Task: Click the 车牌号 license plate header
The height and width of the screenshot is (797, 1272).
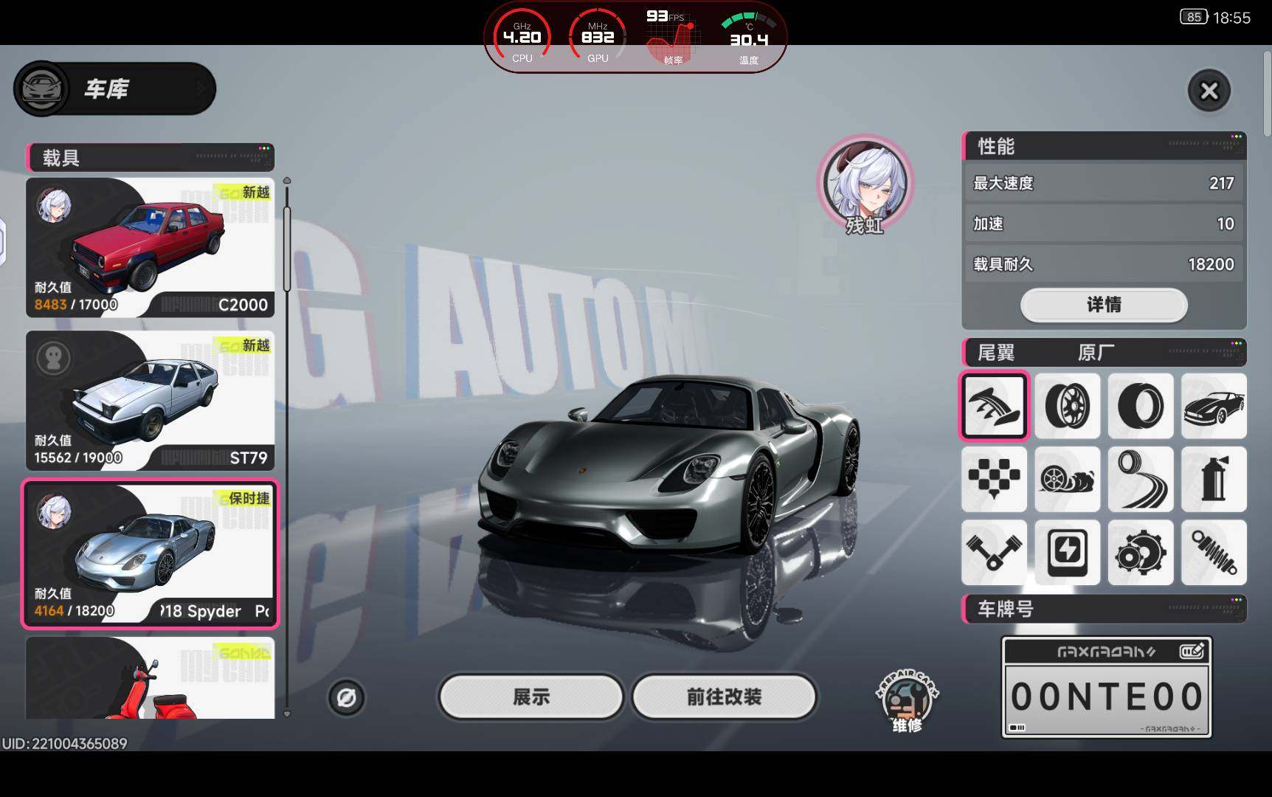Action: [1104, 609]
